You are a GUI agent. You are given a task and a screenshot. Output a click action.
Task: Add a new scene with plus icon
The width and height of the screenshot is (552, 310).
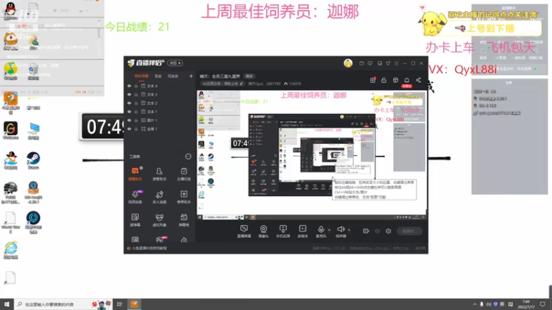[x=191, y=76]
